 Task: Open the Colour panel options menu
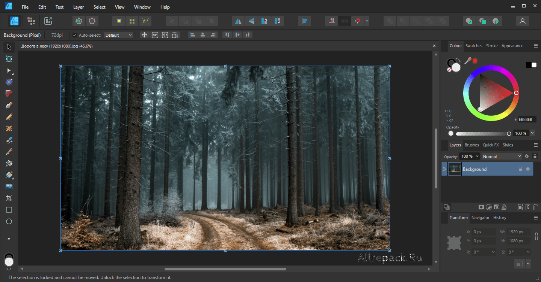tap(536, 46)
